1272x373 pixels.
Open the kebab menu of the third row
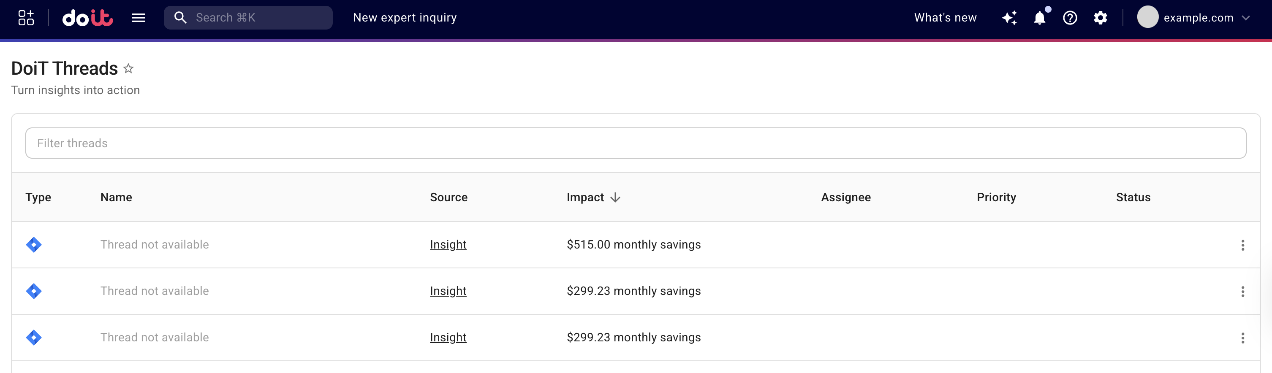coord(1242,338)
